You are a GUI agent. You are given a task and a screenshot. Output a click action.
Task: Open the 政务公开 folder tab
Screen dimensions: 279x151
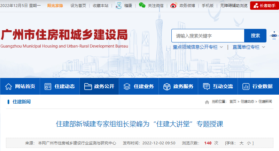point(99,86)
